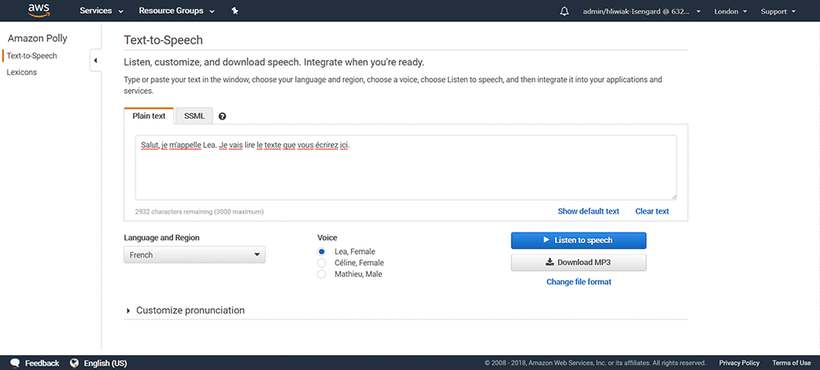The height and width of the screenshot is (370, 820).
Task: Open the notifications bell icon
Action: pos(564,11)
